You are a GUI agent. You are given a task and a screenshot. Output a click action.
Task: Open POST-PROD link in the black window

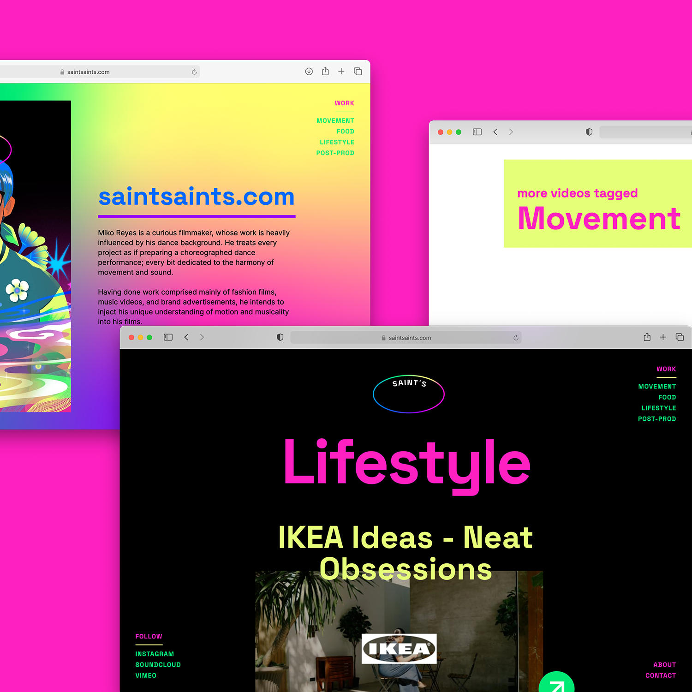coord(657,419)
